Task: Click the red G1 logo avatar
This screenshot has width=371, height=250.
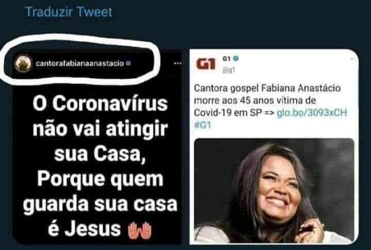Action: 206,64
